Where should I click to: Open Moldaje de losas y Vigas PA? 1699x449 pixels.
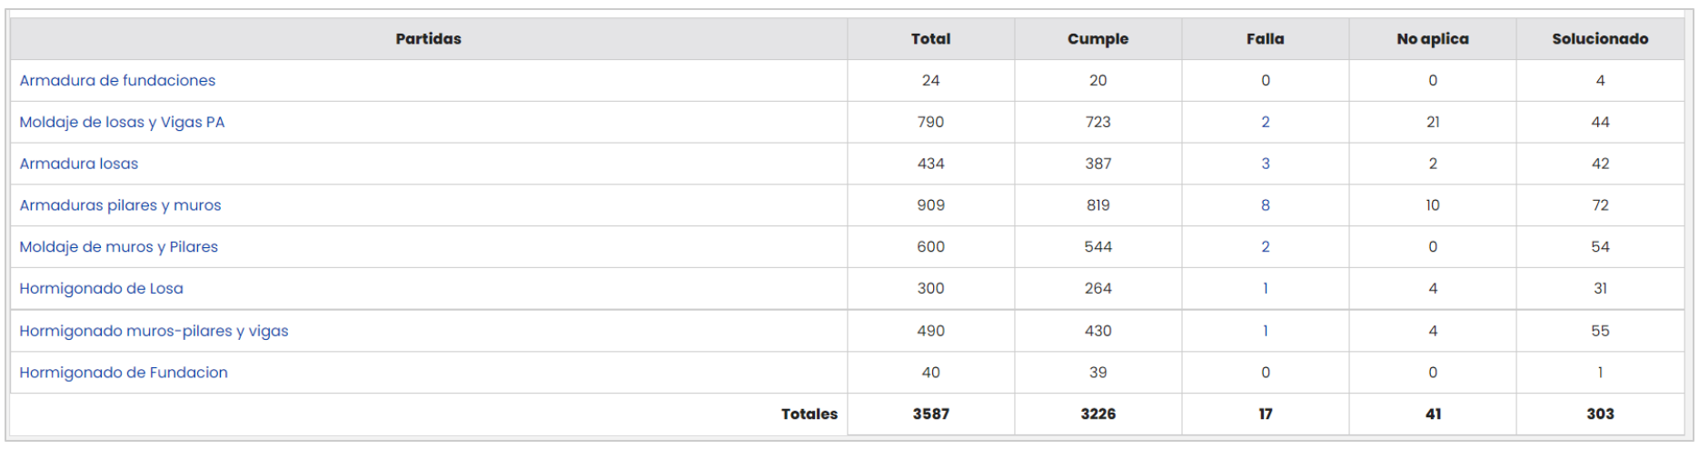pos(122,122)
